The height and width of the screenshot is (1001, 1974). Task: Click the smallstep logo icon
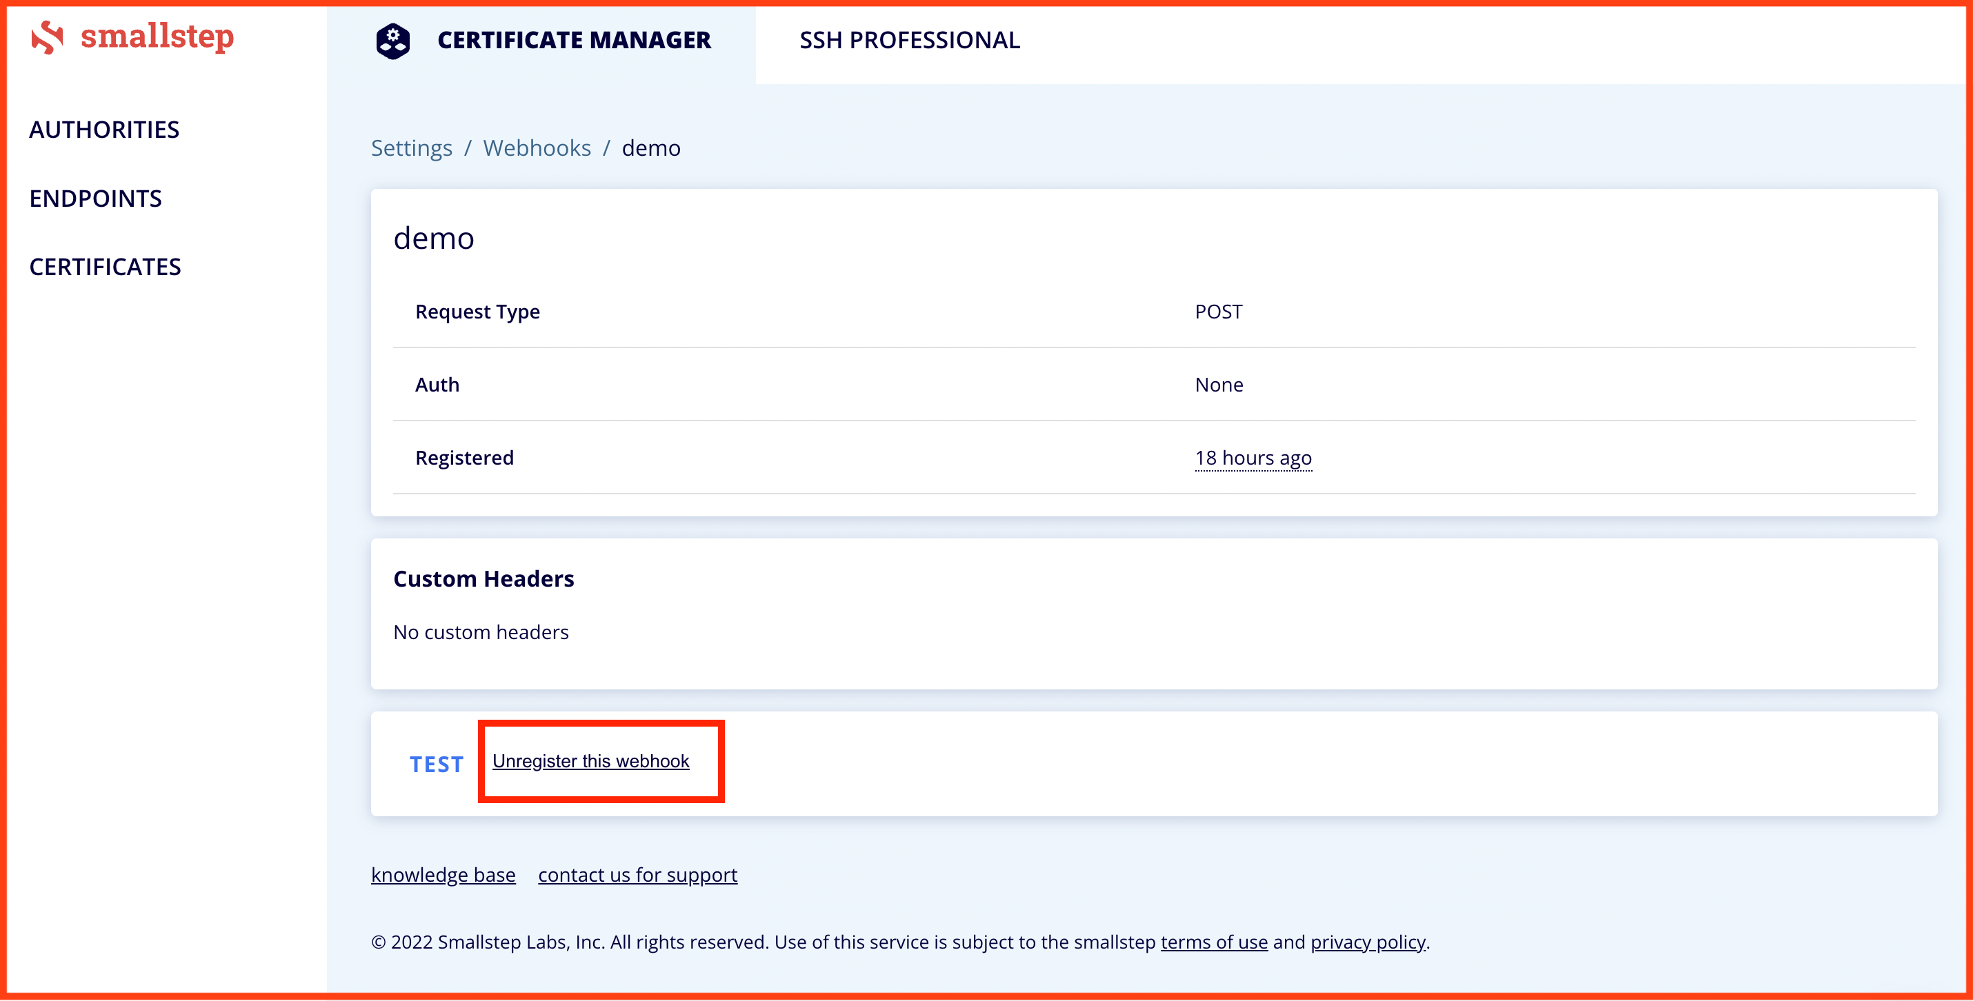click(x=47, y=37)
